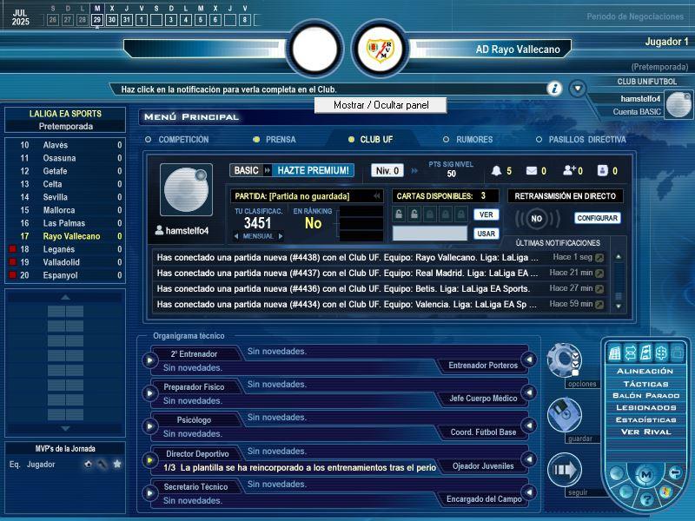Click the pitch lineup sheet icon
The image size is (695, 521).
tap(645, 353)
